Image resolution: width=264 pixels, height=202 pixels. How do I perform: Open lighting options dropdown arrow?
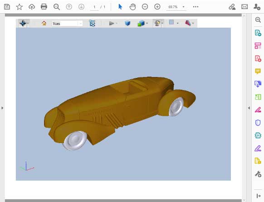pyautogui.click(x=162, y=23)
